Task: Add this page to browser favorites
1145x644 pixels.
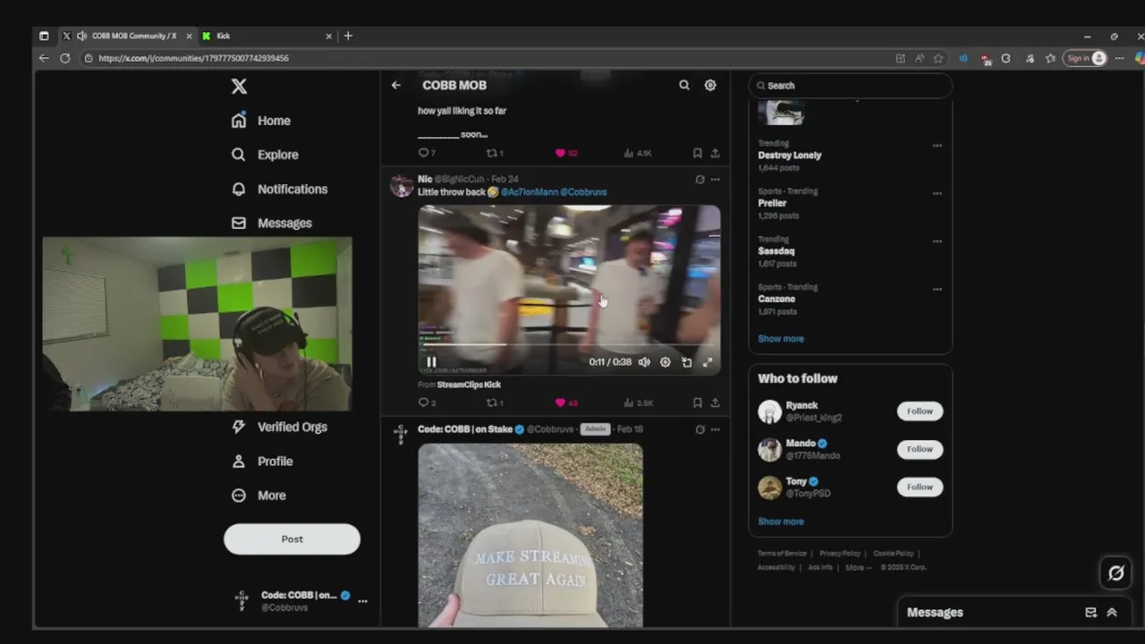Action: [x=938, y=58]
